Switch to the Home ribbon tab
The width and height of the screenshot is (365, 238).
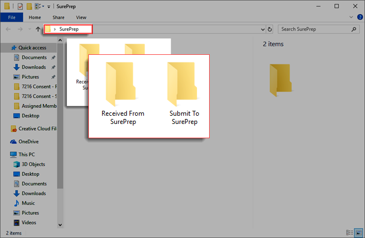point(35,18)
